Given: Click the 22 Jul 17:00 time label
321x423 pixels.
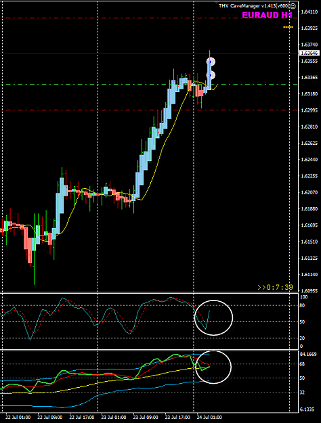Looking at the screenshot, I should coord(82,418).
